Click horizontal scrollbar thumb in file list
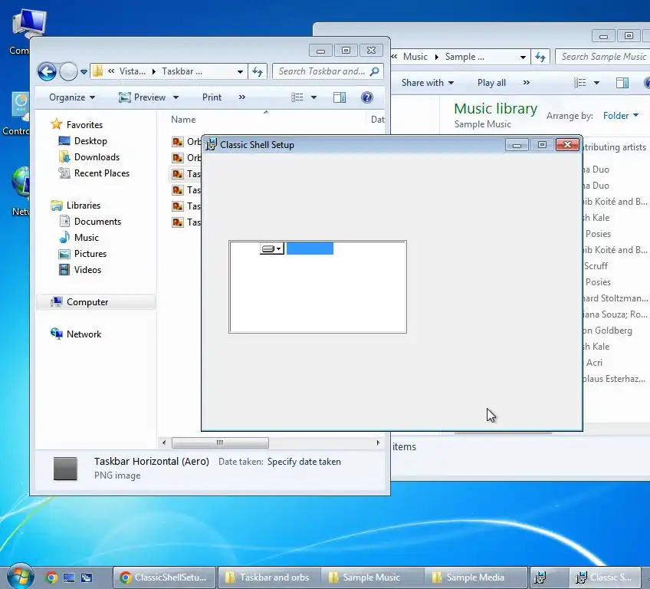The width and height of the screenshot is (650, 589). pyautogui.click(x=220, y=443)
